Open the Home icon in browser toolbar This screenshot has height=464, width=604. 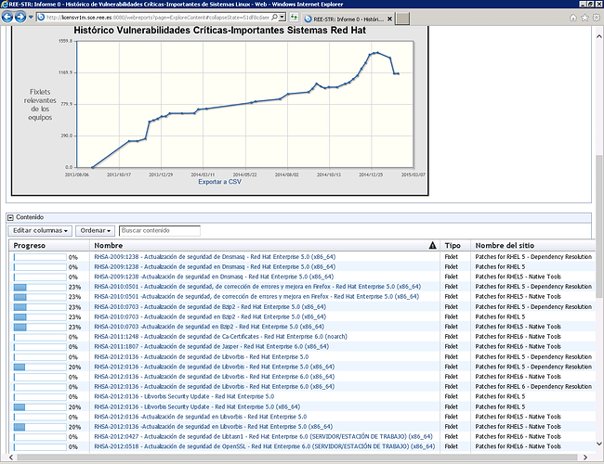[573, 18]
